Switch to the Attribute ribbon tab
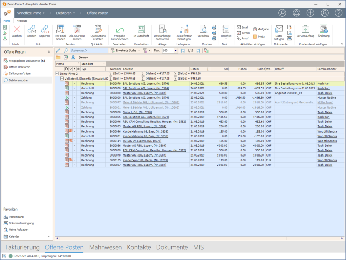Image resolution: width=346 pixels, height=260 pixels. pos(22,21)
